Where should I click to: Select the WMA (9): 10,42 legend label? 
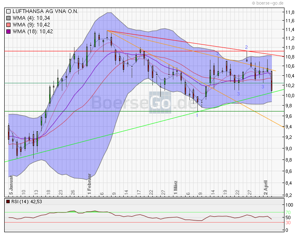(32, 25)
